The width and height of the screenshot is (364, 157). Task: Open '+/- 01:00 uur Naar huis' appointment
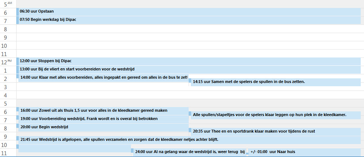tap(303, 152)
